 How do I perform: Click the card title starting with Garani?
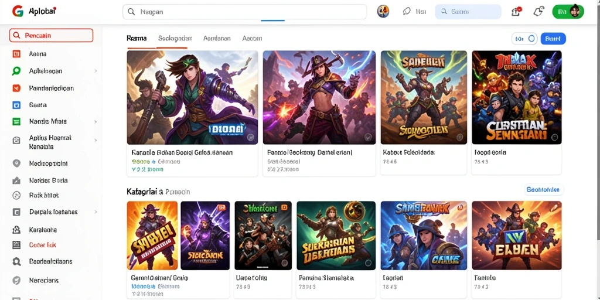click(159, 278)
